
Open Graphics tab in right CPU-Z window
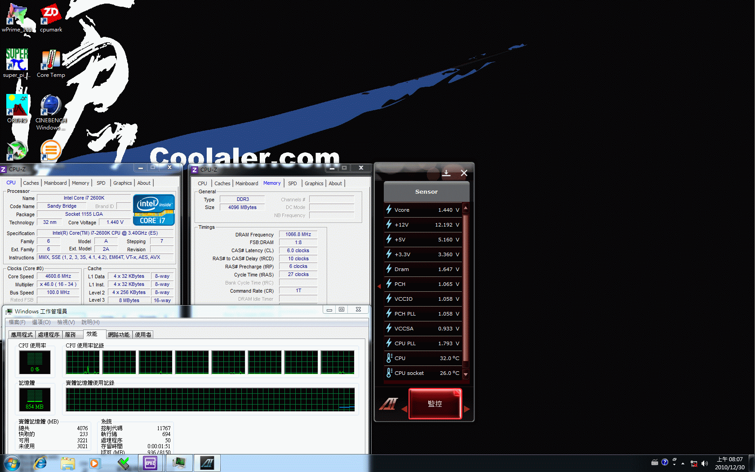pyautogui.click(x=314, y=183)
